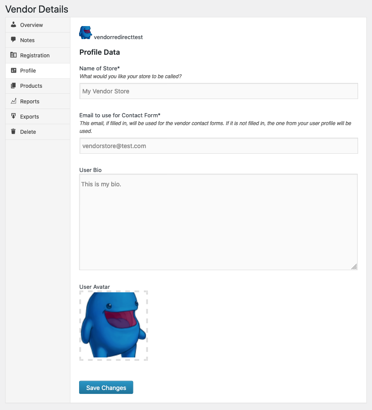Click the large User Avatar image

113,325
